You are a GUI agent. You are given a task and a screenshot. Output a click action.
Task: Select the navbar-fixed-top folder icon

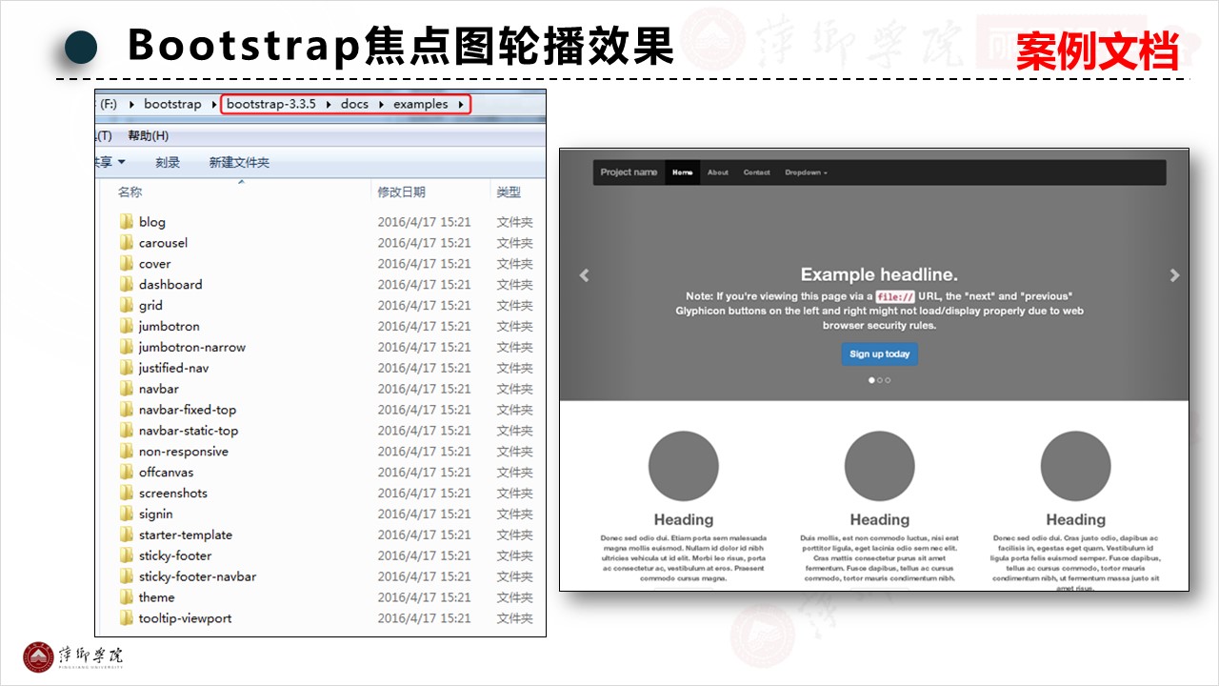point(127,410)
